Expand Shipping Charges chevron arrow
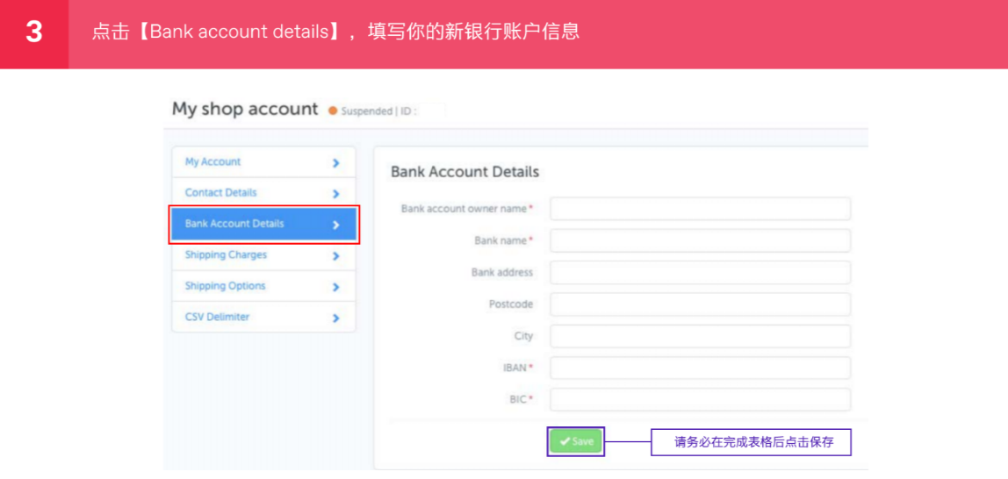Screen dimensions: 1008x479 [335, 256]
